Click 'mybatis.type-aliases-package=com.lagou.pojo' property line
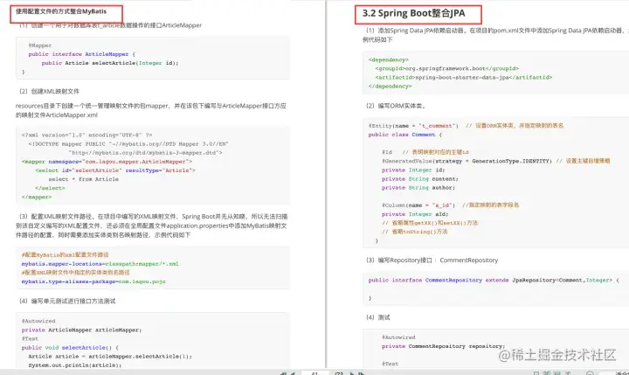The height and width of the screenshot is (375, 629). coord(93,281)
